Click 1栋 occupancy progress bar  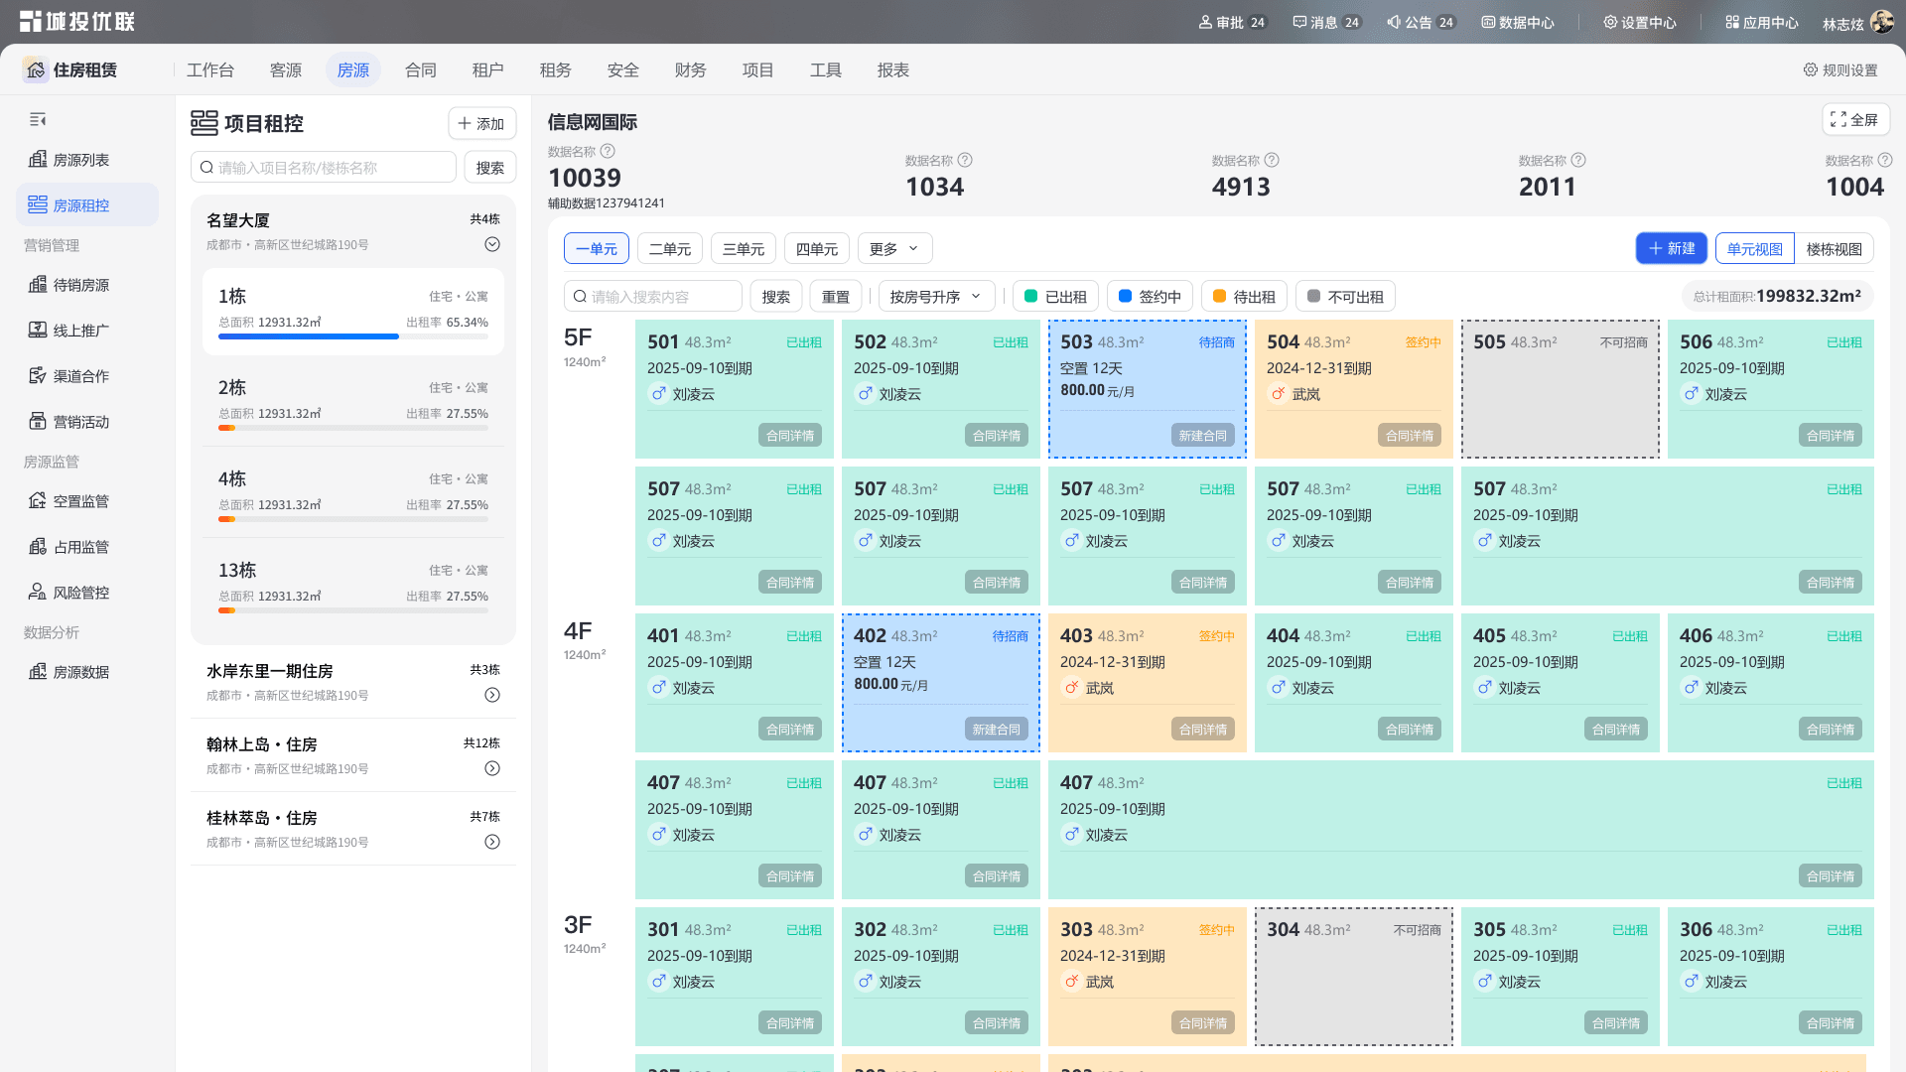coord(353,336)
